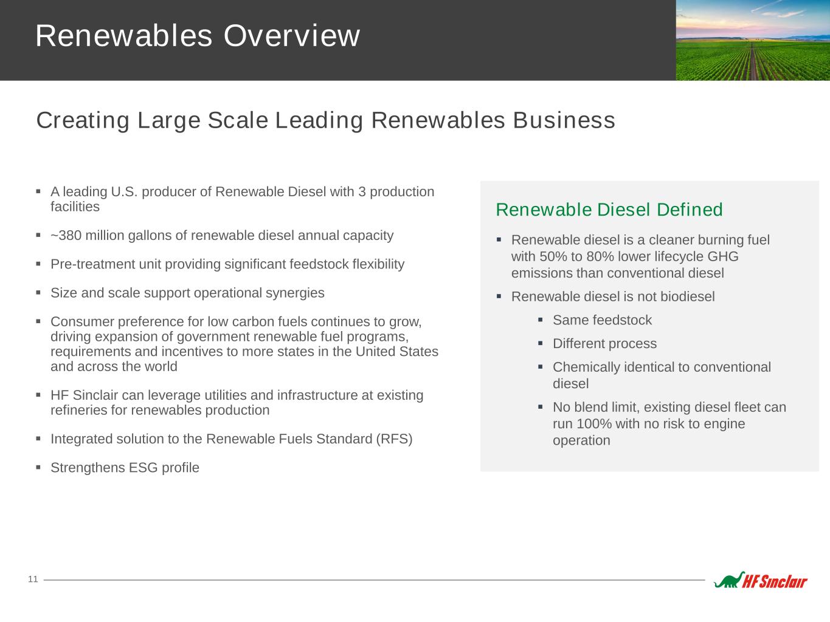
Task: Select the 'Creating Large Scale Leading Renewables Business' subtitle
Action: coord(325,120)
